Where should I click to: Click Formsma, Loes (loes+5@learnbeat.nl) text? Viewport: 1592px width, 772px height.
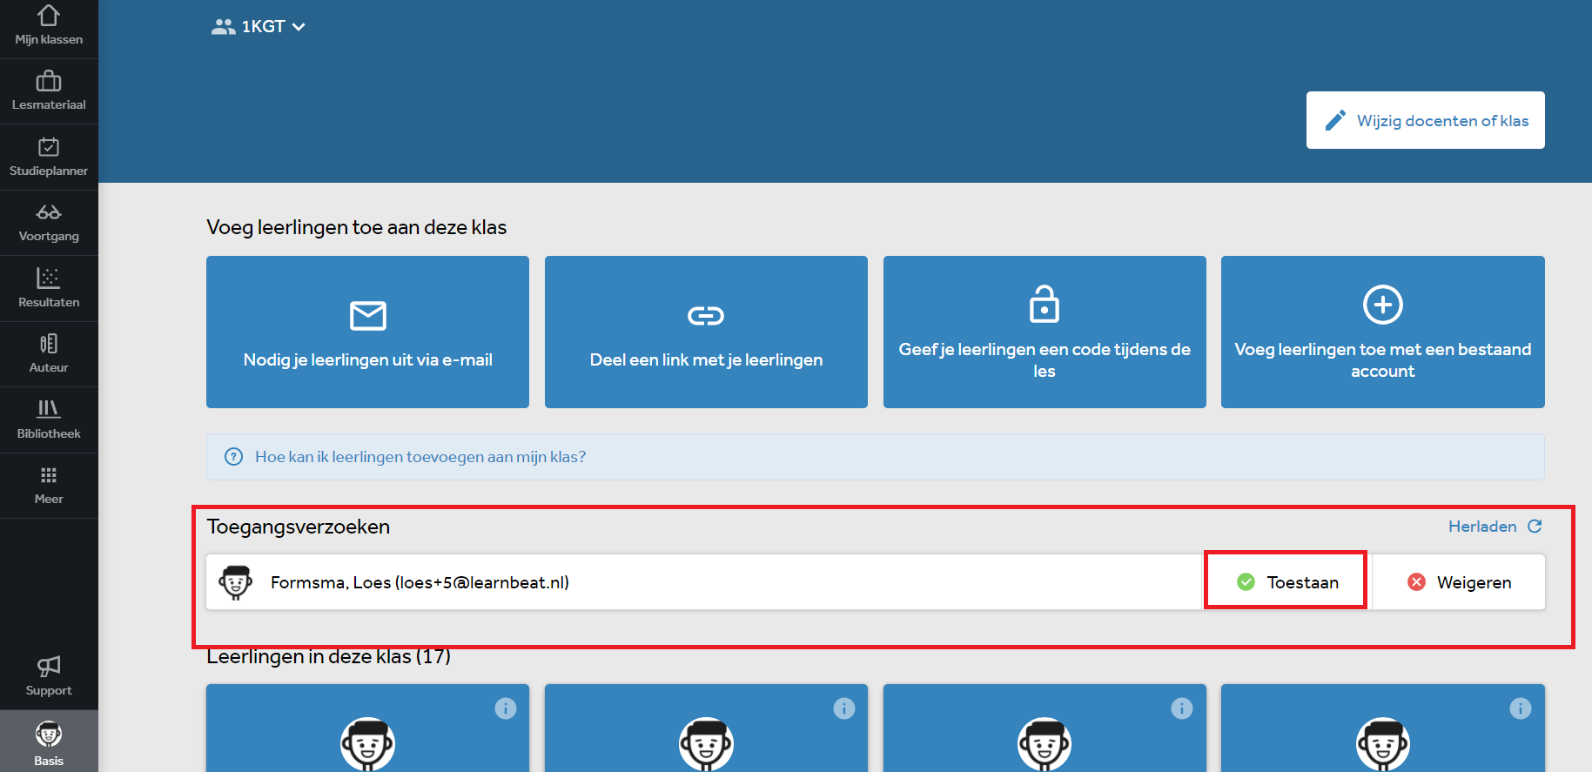point(420,582)
